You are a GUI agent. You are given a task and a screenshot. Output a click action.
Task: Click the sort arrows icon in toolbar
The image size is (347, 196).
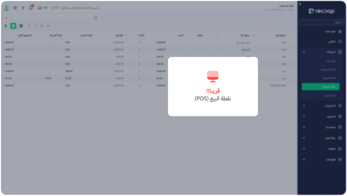pyautogui.click(x=6, y=26)
